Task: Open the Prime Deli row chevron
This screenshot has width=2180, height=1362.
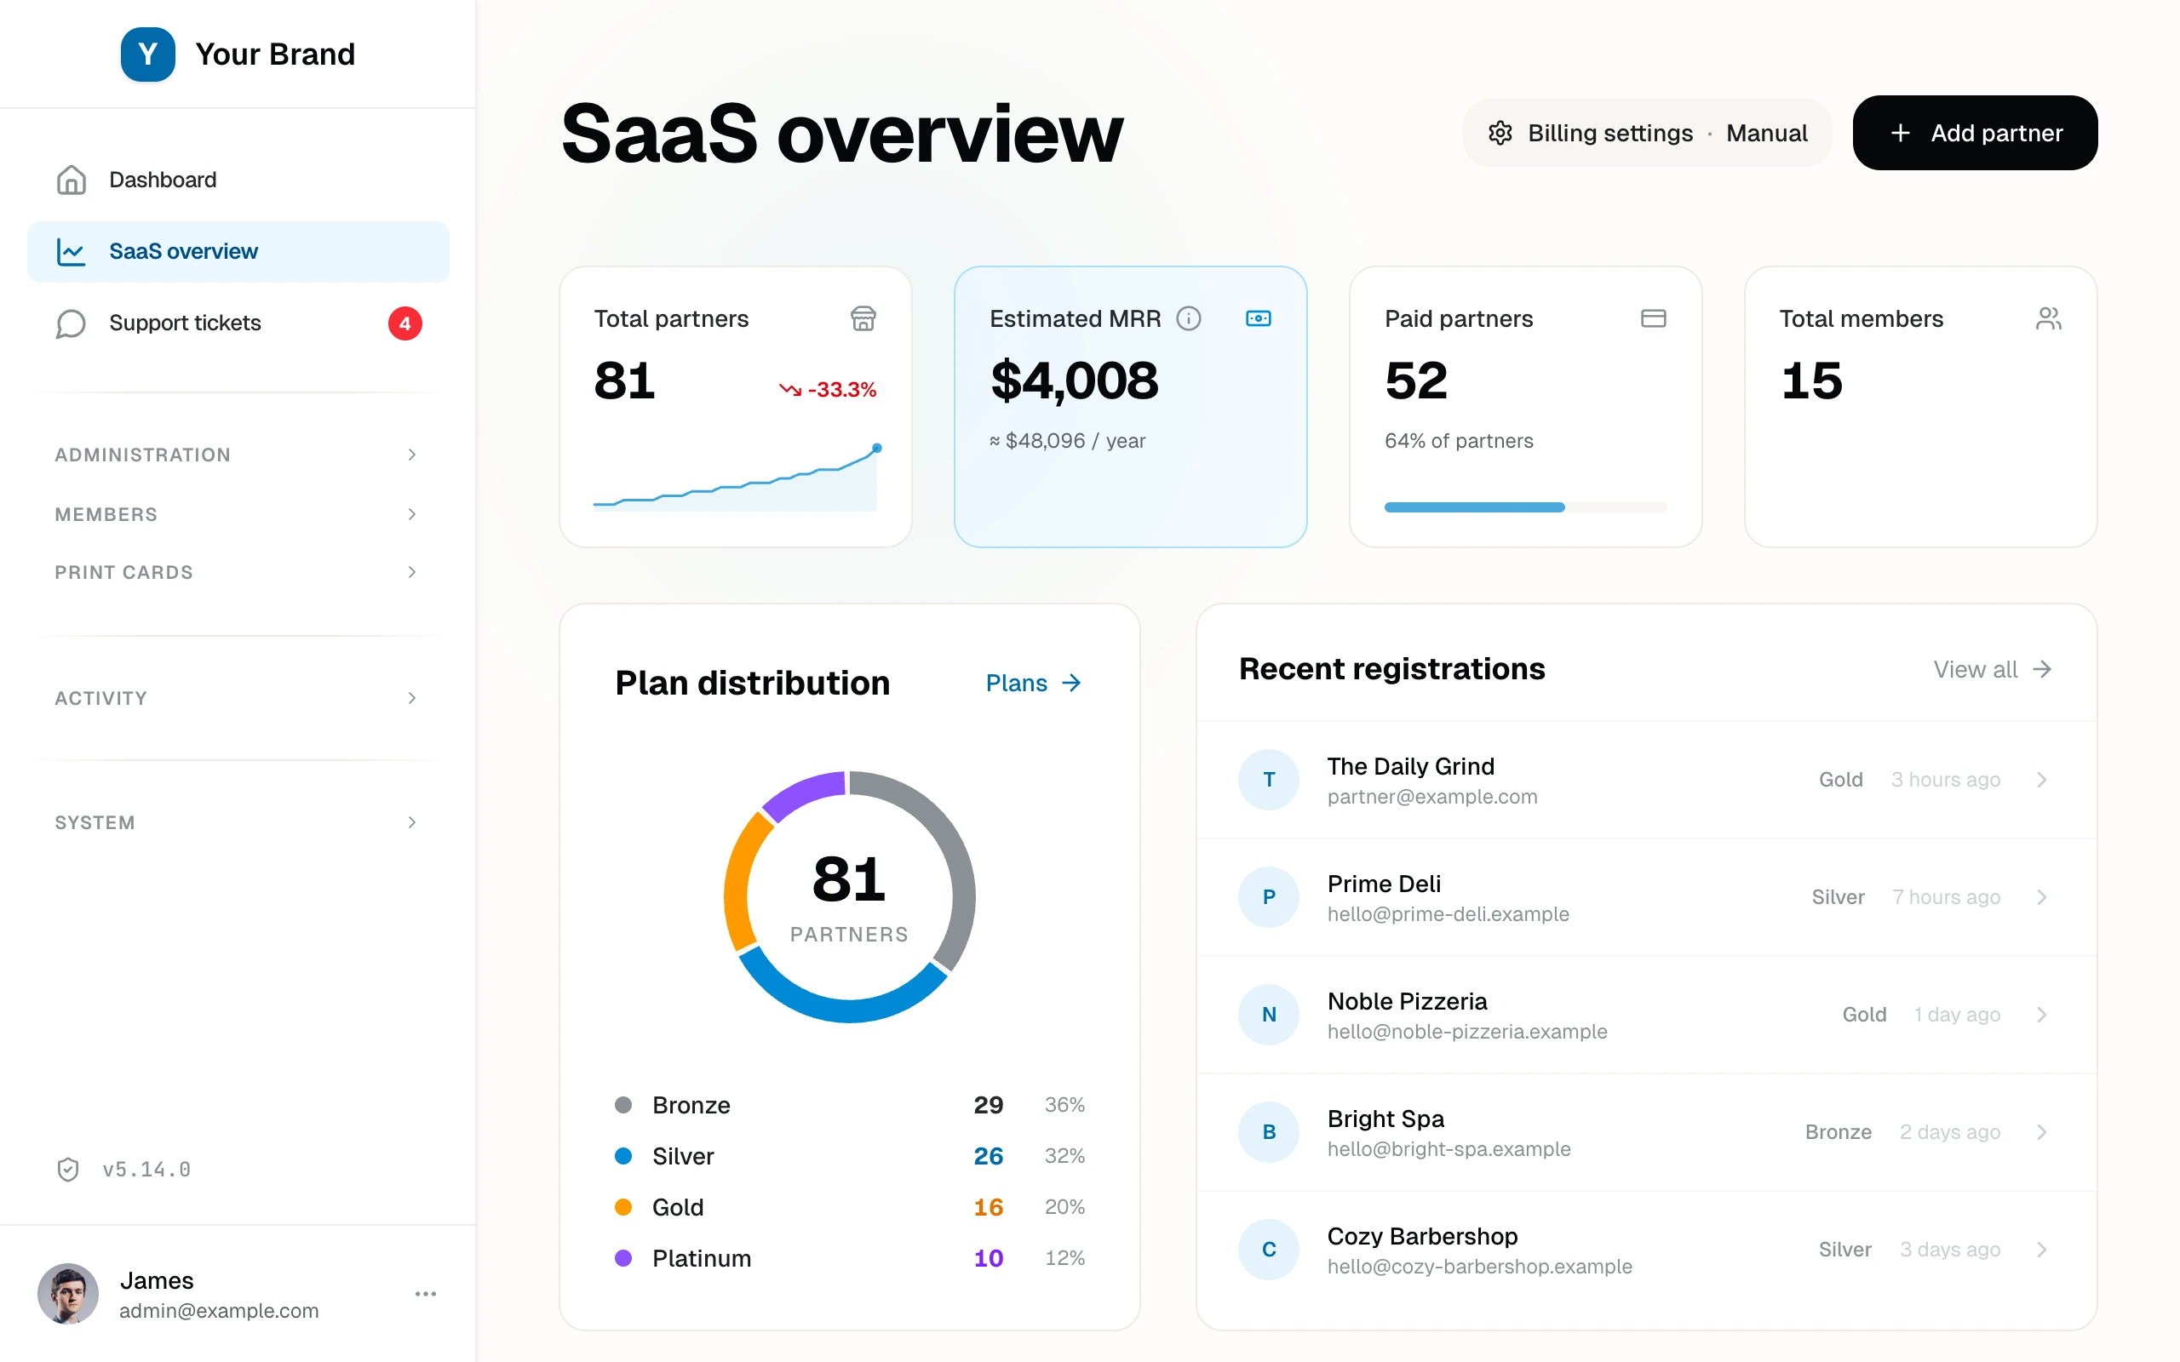Action: point(2041,897)
